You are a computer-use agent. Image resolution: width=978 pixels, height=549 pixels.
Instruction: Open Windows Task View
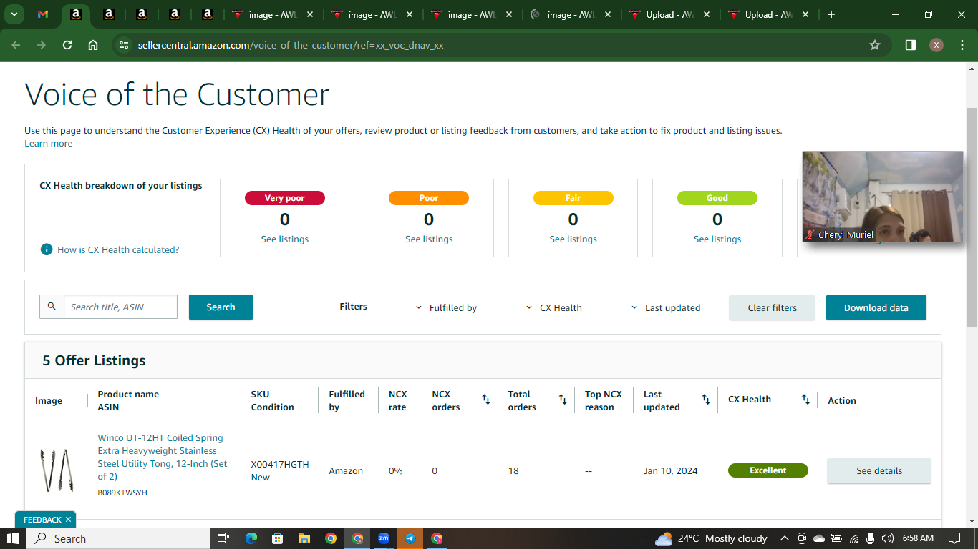tap(223, 538)
